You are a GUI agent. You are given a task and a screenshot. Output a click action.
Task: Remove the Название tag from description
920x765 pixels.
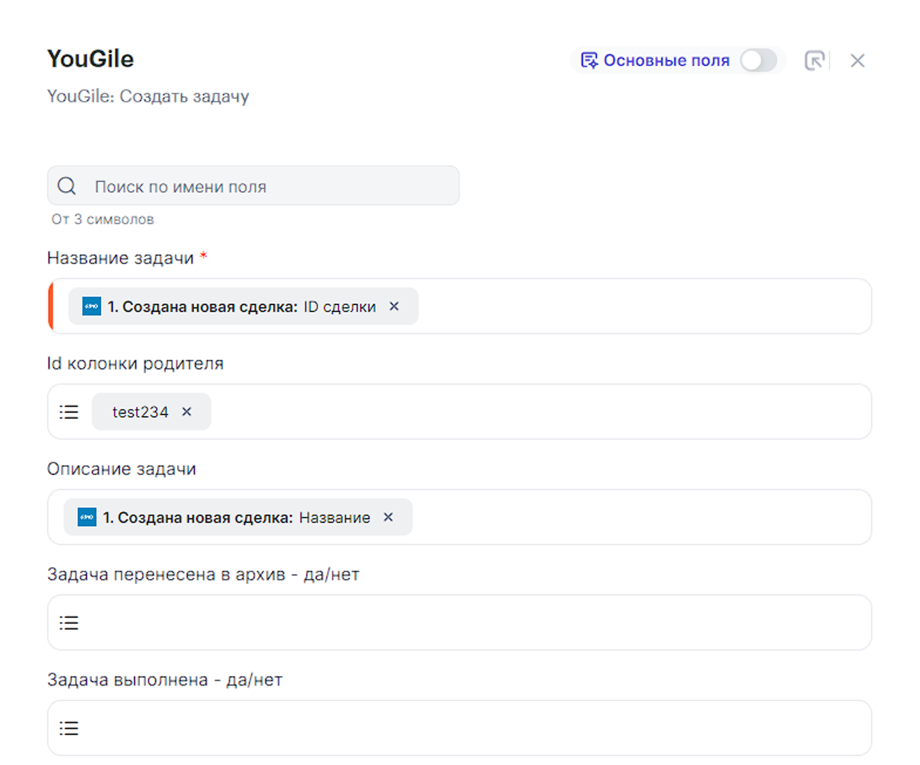(x=389, y=517)
